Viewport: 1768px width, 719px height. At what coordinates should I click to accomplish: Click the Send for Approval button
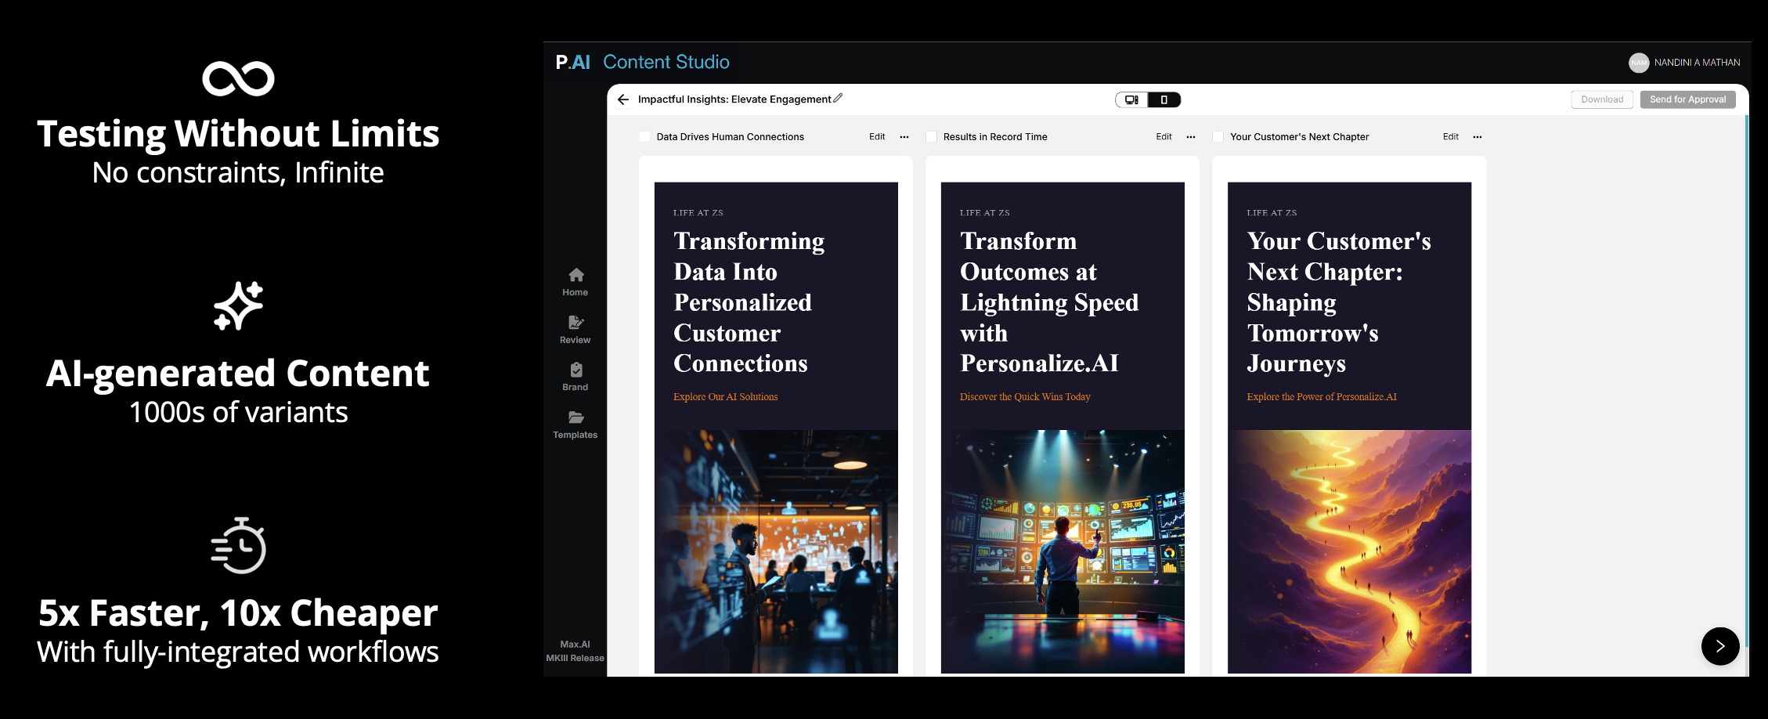1687,99
